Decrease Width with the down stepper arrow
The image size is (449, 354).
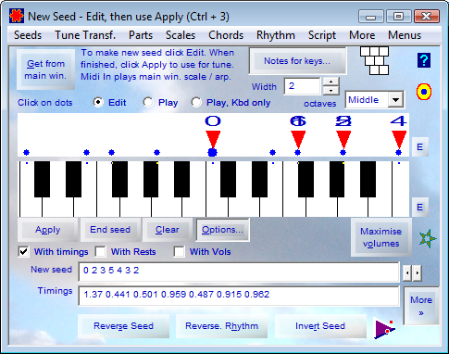point(331,91)
